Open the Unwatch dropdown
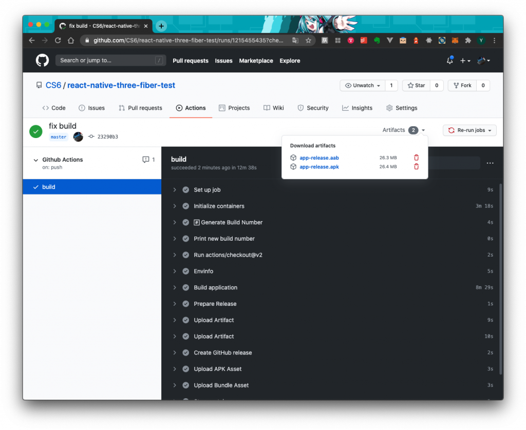This screenshot has height=430, width=526. 363,86
